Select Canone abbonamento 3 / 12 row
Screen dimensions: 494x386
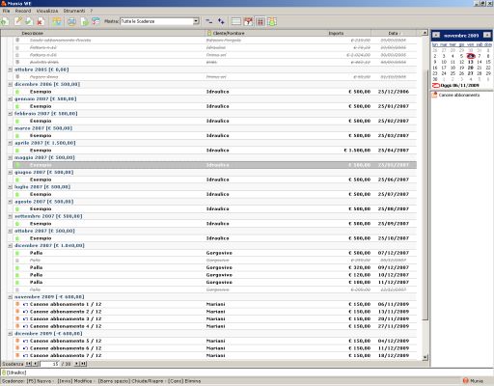pyautogui.click(x=214, y=318)
